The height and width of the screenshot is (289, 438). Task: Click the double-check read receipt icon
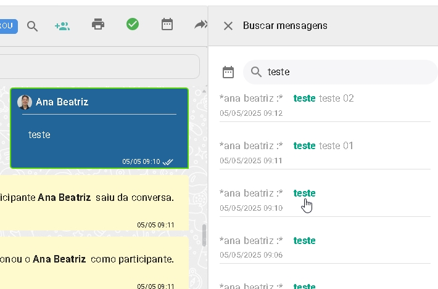[x=168, y=162]
